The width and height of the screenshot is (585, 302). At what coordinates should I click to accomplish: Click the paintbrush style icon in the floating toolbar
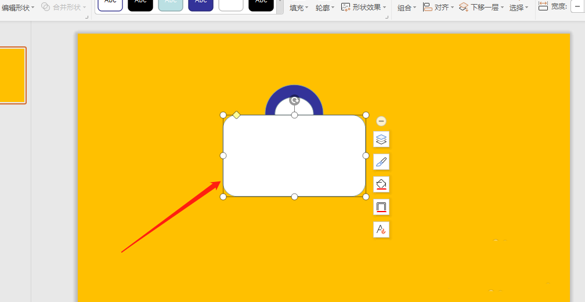pos(381,162)
